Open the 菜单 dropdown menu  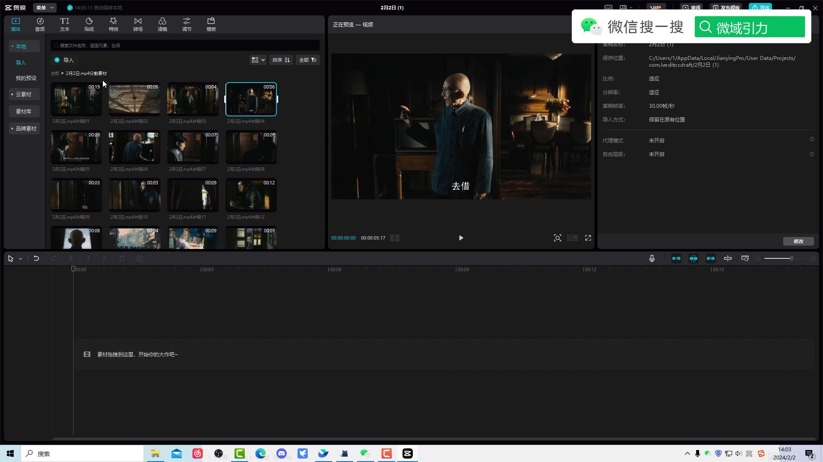click(x=45, y=8)
